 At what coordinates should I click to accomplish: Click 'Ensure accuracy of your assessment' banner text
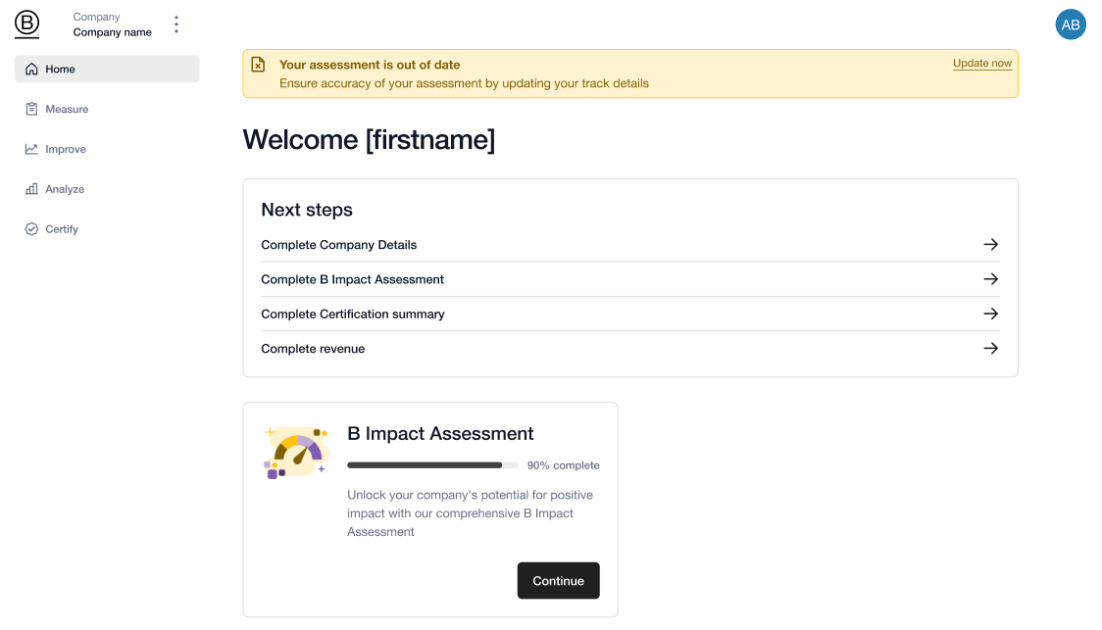[x=464, y=83]
